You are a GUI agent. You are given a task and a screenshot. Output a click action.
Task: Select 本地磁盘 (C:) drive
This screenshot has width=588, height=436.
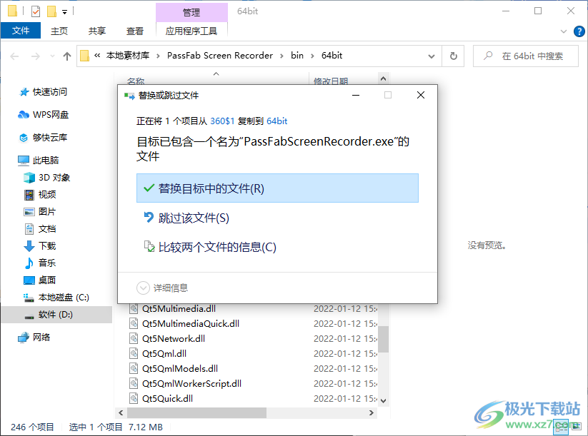(64, 298)
